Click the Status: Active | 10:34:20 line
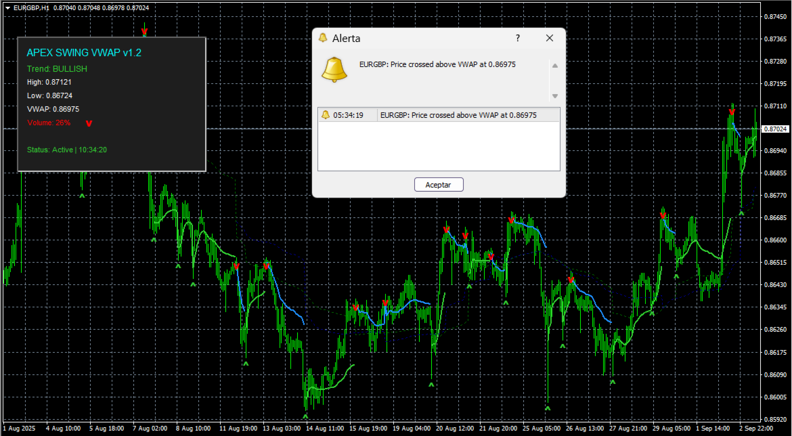Viewport: 792px width, 436px height. [66, 150]
